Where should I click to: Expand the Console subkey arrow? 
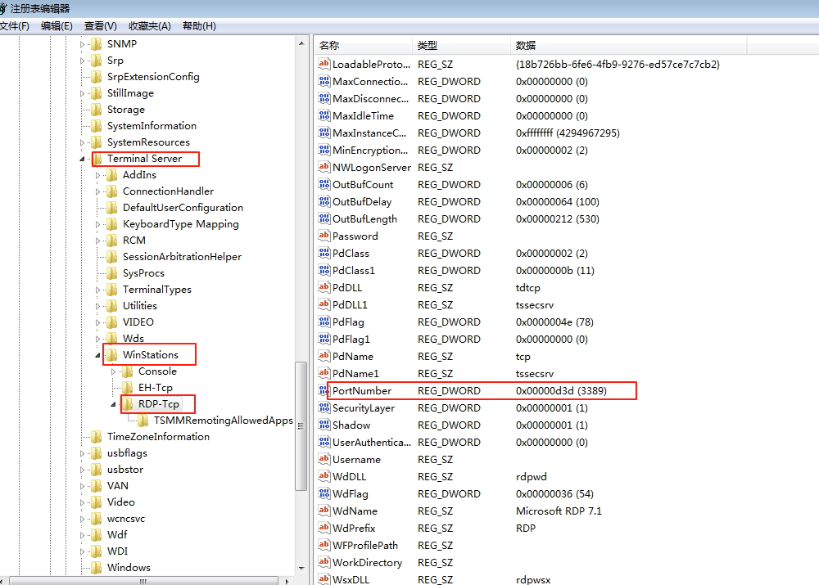[114, 371]
